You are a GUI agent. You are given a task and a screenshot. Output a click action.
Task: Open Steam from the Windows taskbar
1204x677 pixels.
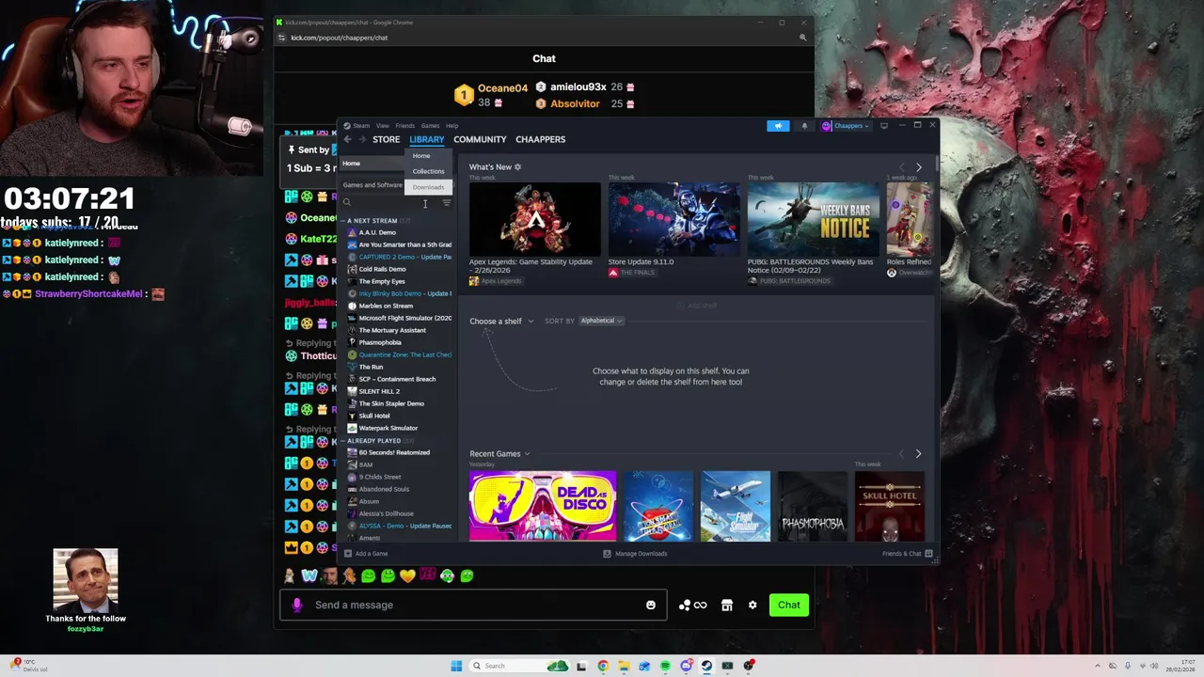[706, 666]
